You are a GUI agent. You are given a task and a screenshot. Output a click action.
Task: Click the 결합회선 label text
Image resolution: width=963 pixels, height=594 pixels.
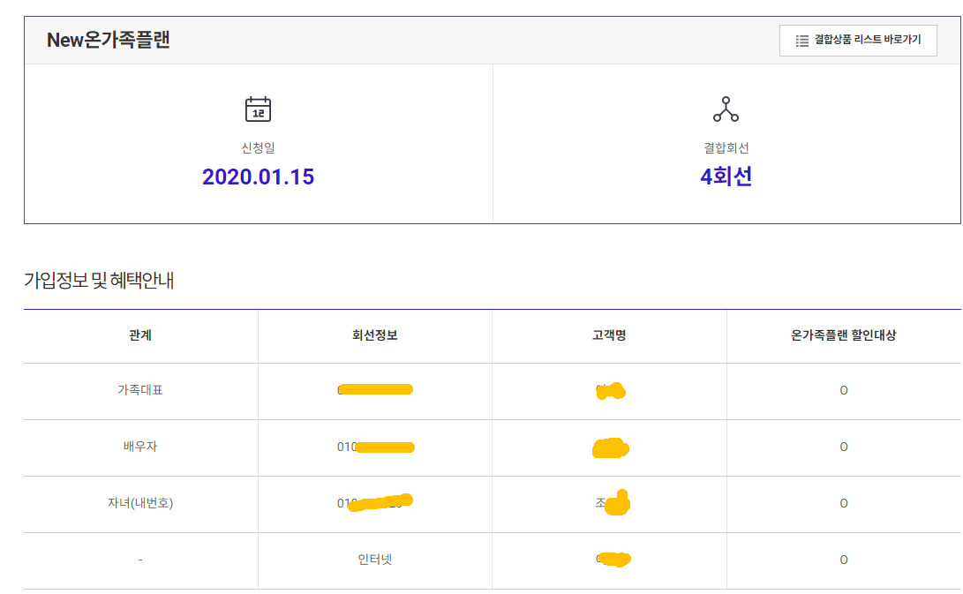click(726, 148)
